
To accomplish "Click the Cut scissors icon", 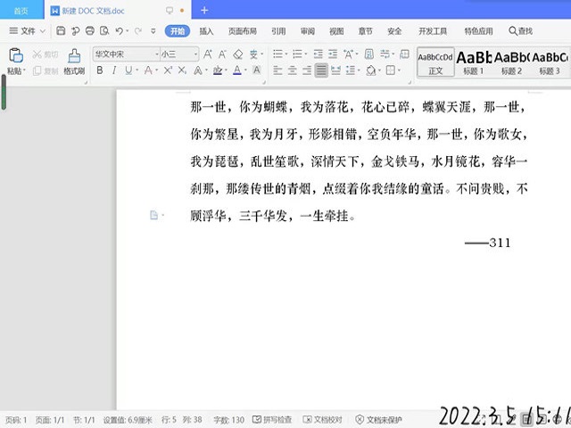I will coord(37,54).
